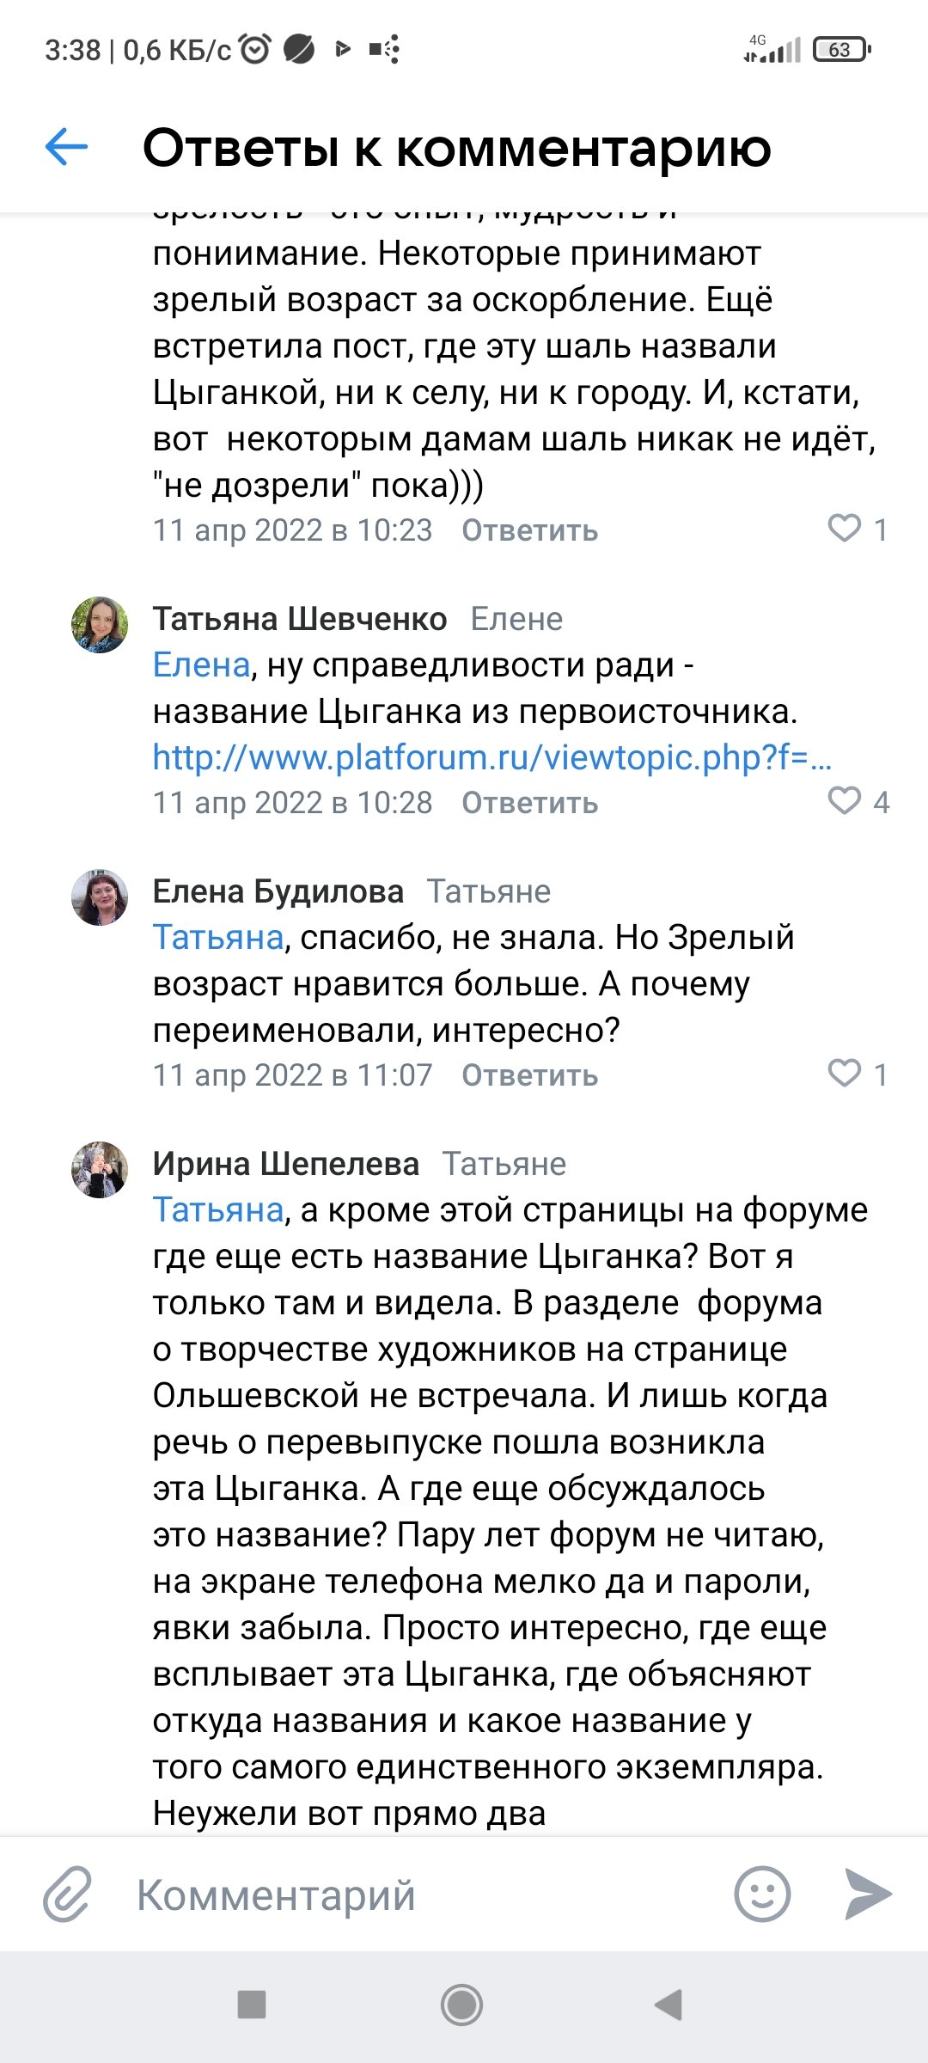The height and width of the screenshot is (2063, 928).
Task: Like Tatyana Shevchenko's comment with heart
Action: 844,801
